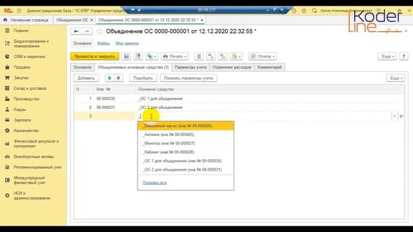Open history clock icon in title bar

coord(294,11)
